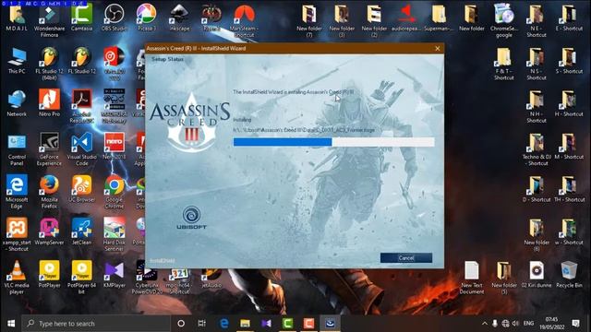Launch Camtasia from the desktop
Viewport: 591px width, 332px height.
[82, 18]
